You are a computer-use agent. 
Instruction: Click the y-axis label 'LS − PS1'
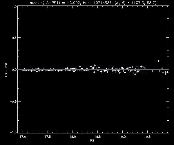[x=6, y=70]
